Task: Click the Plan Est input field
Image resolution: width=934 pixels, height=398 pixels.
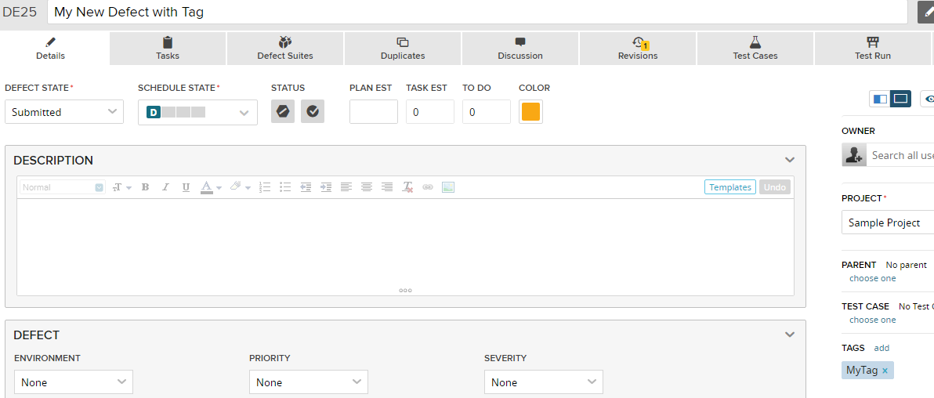Action: [x=374, y=112]
